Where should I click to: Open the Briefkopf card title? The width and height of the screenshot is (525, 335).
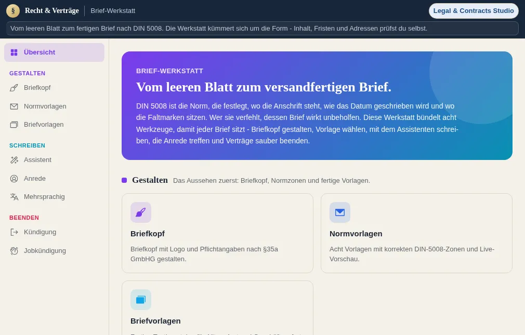(x=148, y=234)
